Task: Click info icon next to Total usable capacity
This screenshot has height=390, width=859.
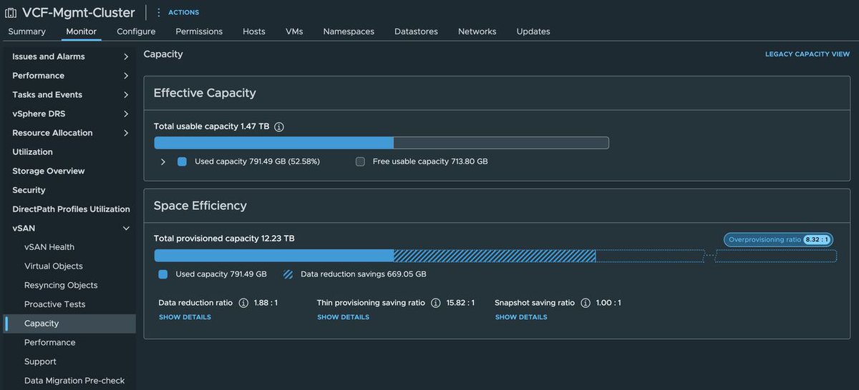Action: [x=279, y=126]
